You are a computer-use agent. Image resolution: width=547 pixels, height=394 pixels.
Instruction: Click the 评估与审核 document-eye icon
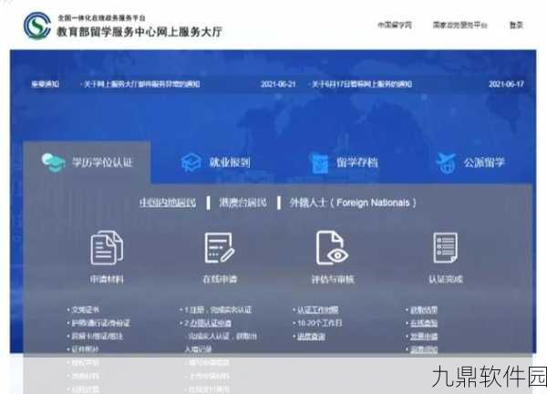332,248
